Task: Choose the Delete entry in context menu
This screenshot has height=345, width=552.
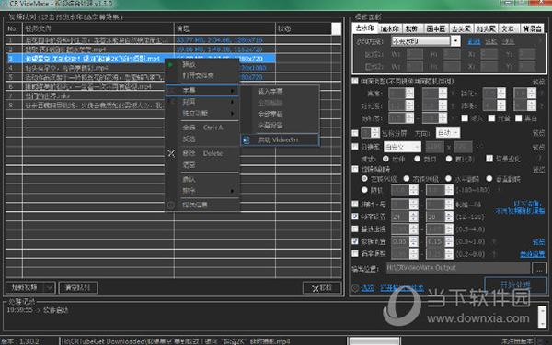Action: 202,153
